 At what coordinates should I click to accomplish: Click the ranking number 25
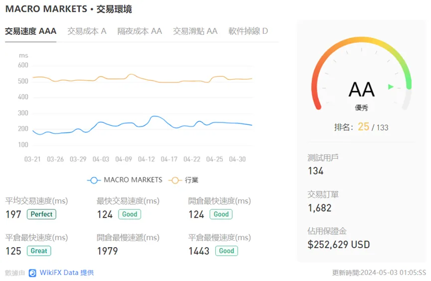[x=363, y=127]
